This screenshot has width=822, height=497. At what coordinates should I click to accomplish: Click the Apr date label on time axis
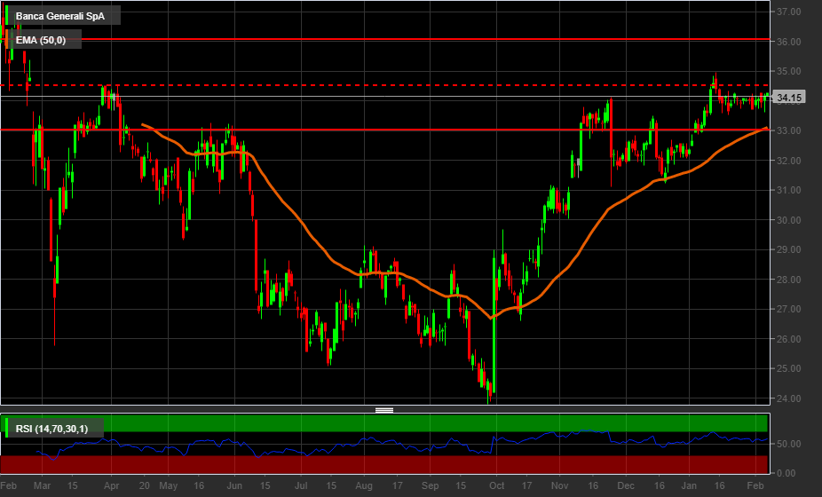click(111, 485)
